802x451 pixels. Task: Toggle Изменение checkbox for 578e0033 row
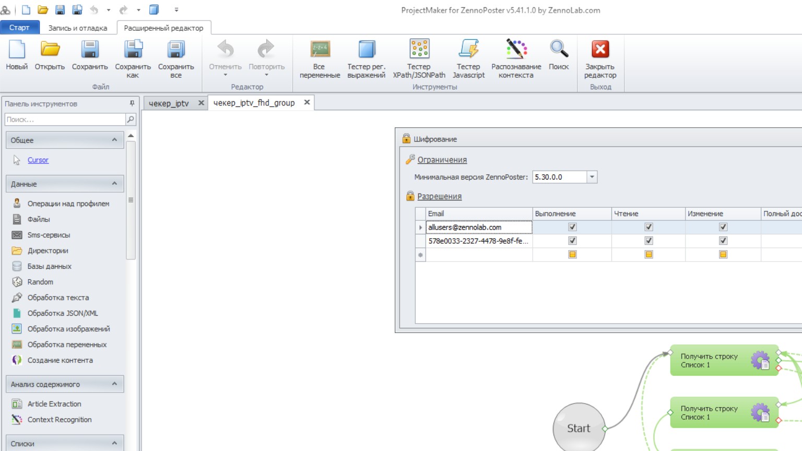point(723,241)
